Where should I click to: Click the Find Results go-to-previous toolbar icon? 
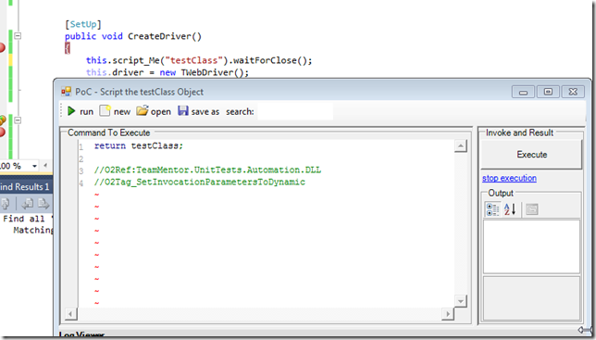(x=28, y=204)
